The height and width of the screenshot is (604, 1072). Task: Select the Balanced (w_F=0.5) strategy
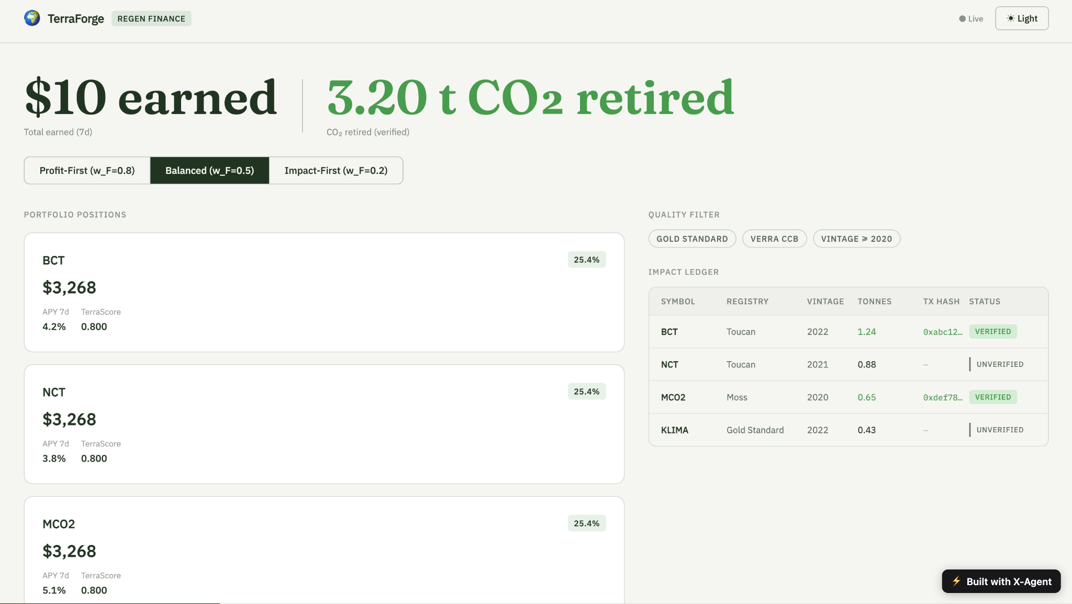point(209,171)
